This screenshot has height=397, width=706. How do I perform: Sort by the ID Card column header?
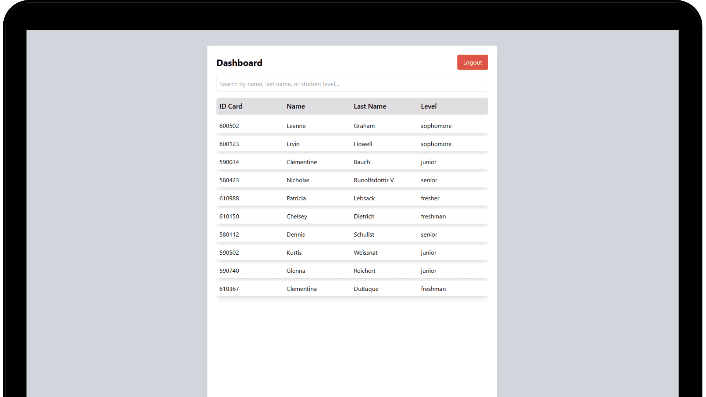click(231, 106)
